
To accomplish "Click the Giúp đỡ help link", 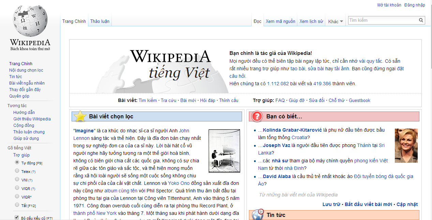I will coord(297,100).
